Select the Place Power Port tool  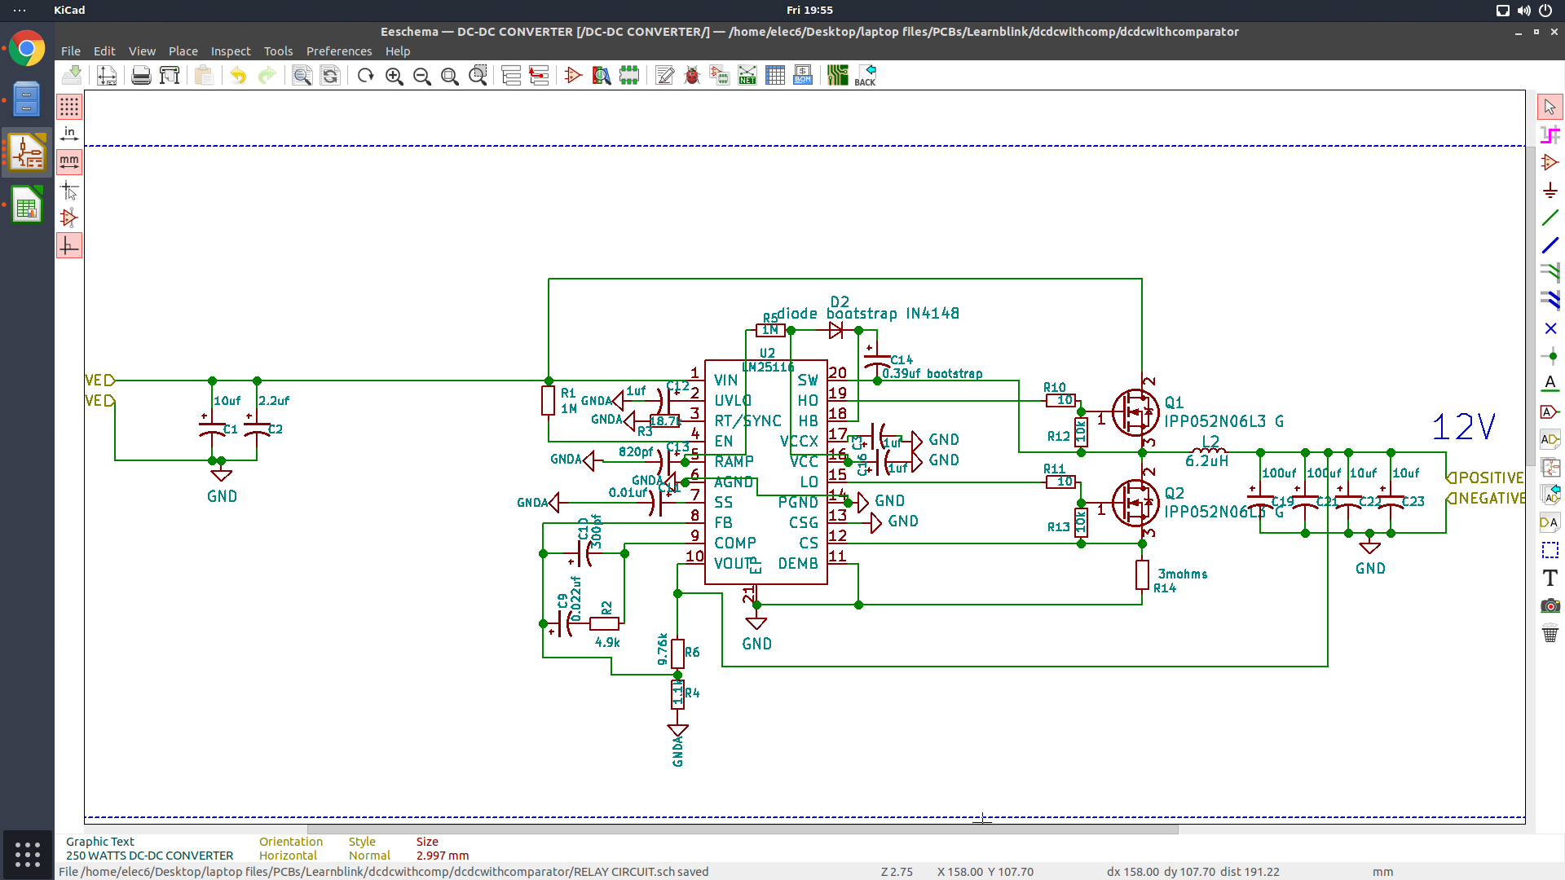click(1550, 190)
